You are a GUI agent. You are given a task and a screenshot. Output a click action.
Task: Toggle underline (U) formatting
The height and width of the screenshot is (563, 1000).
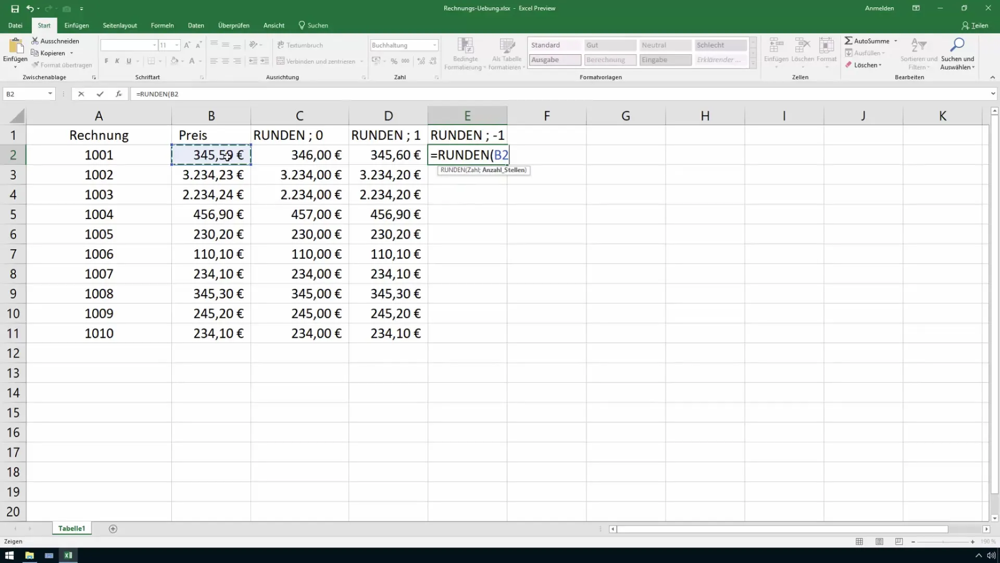[129, 61]
